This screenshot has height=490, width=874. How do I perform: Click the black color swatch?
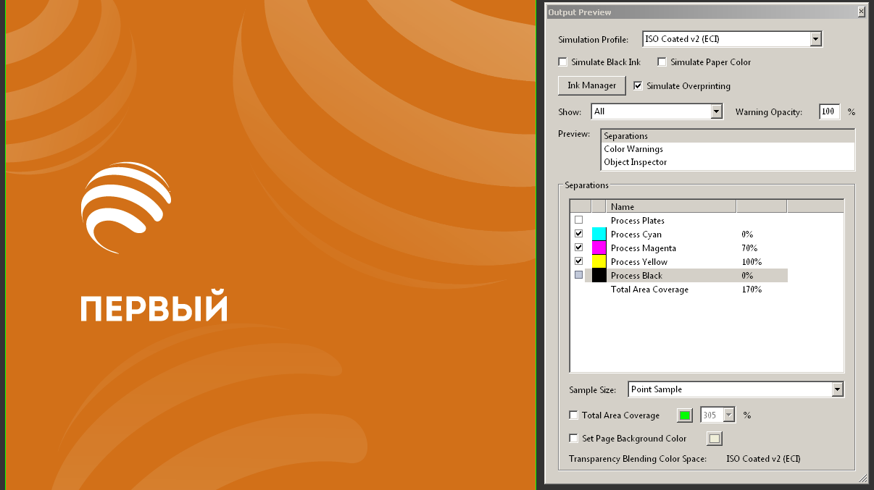pos(599,275)
